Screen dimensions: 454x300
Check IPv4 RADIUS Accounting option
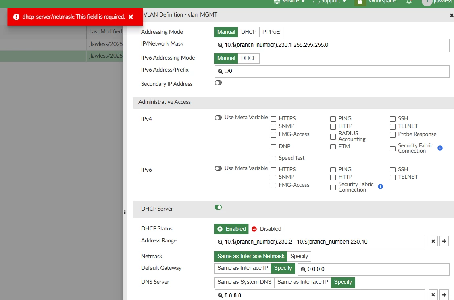[x=333, y=137]
